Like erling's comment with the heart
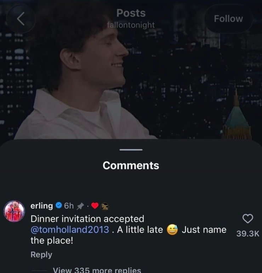This screenshot has height=273, width=262. tap(248, 219)
